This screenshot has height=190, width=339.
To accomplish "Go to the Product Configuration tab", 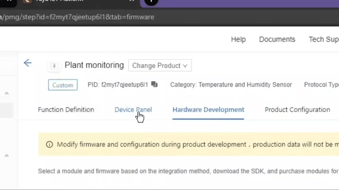I will [x=297, y=109].
